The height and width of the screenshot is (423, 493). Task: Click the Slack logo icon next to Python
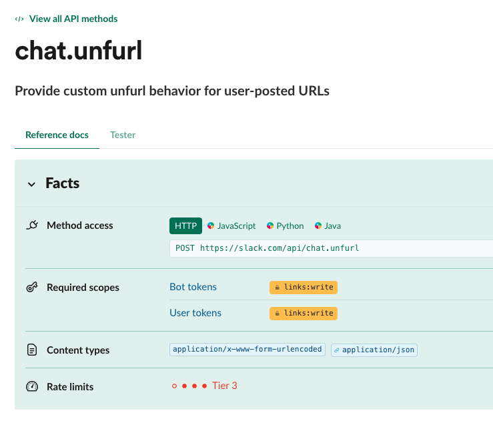[x=270, y=226]
